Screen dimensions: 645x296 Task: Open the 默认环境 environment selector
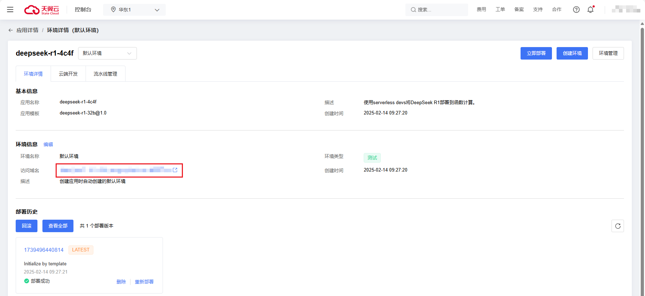tap(107, 53)
